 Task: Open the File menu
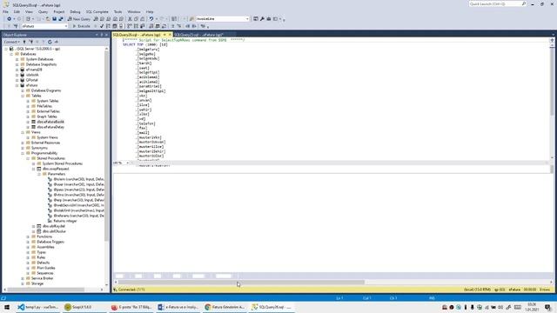pos(6,11)
